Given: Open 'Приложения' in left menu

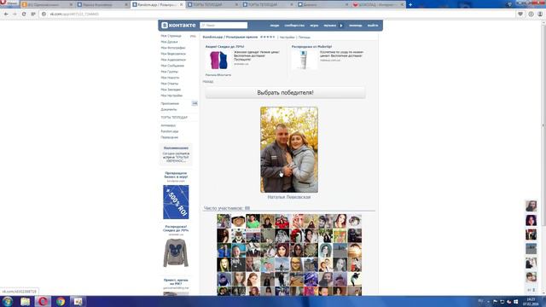Looking at the screenshot, I should tap(170, 104).
